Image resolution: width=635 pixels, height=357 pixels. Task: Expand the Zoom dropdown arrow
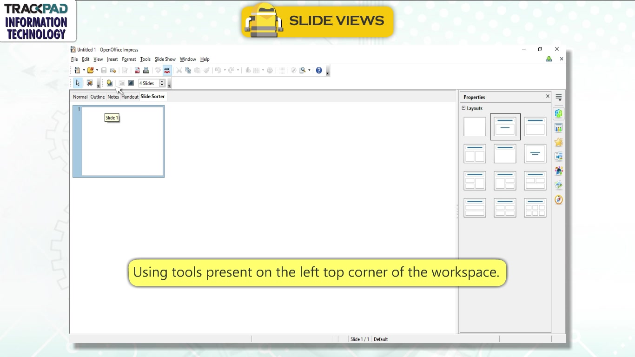coord(309,70)
